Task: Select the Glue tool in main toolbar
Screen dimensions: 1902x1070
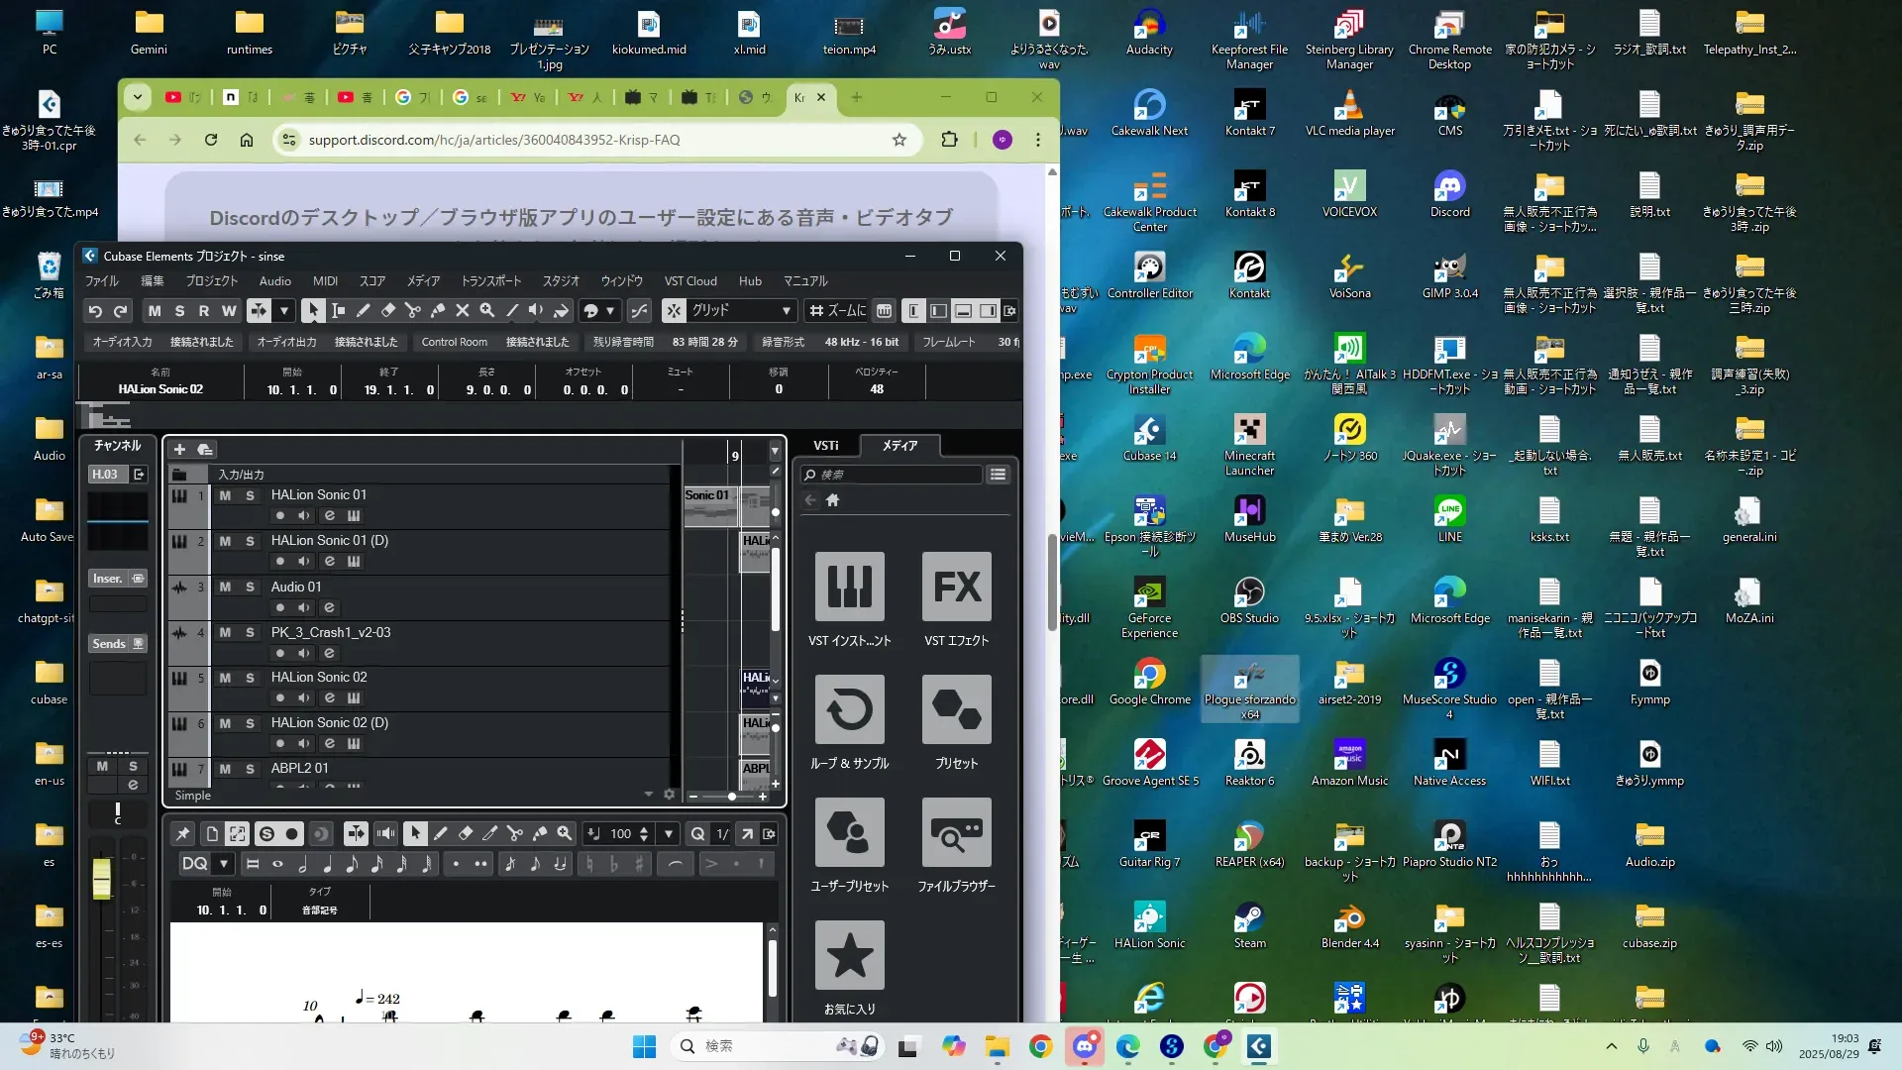Action: click(438, 311)
